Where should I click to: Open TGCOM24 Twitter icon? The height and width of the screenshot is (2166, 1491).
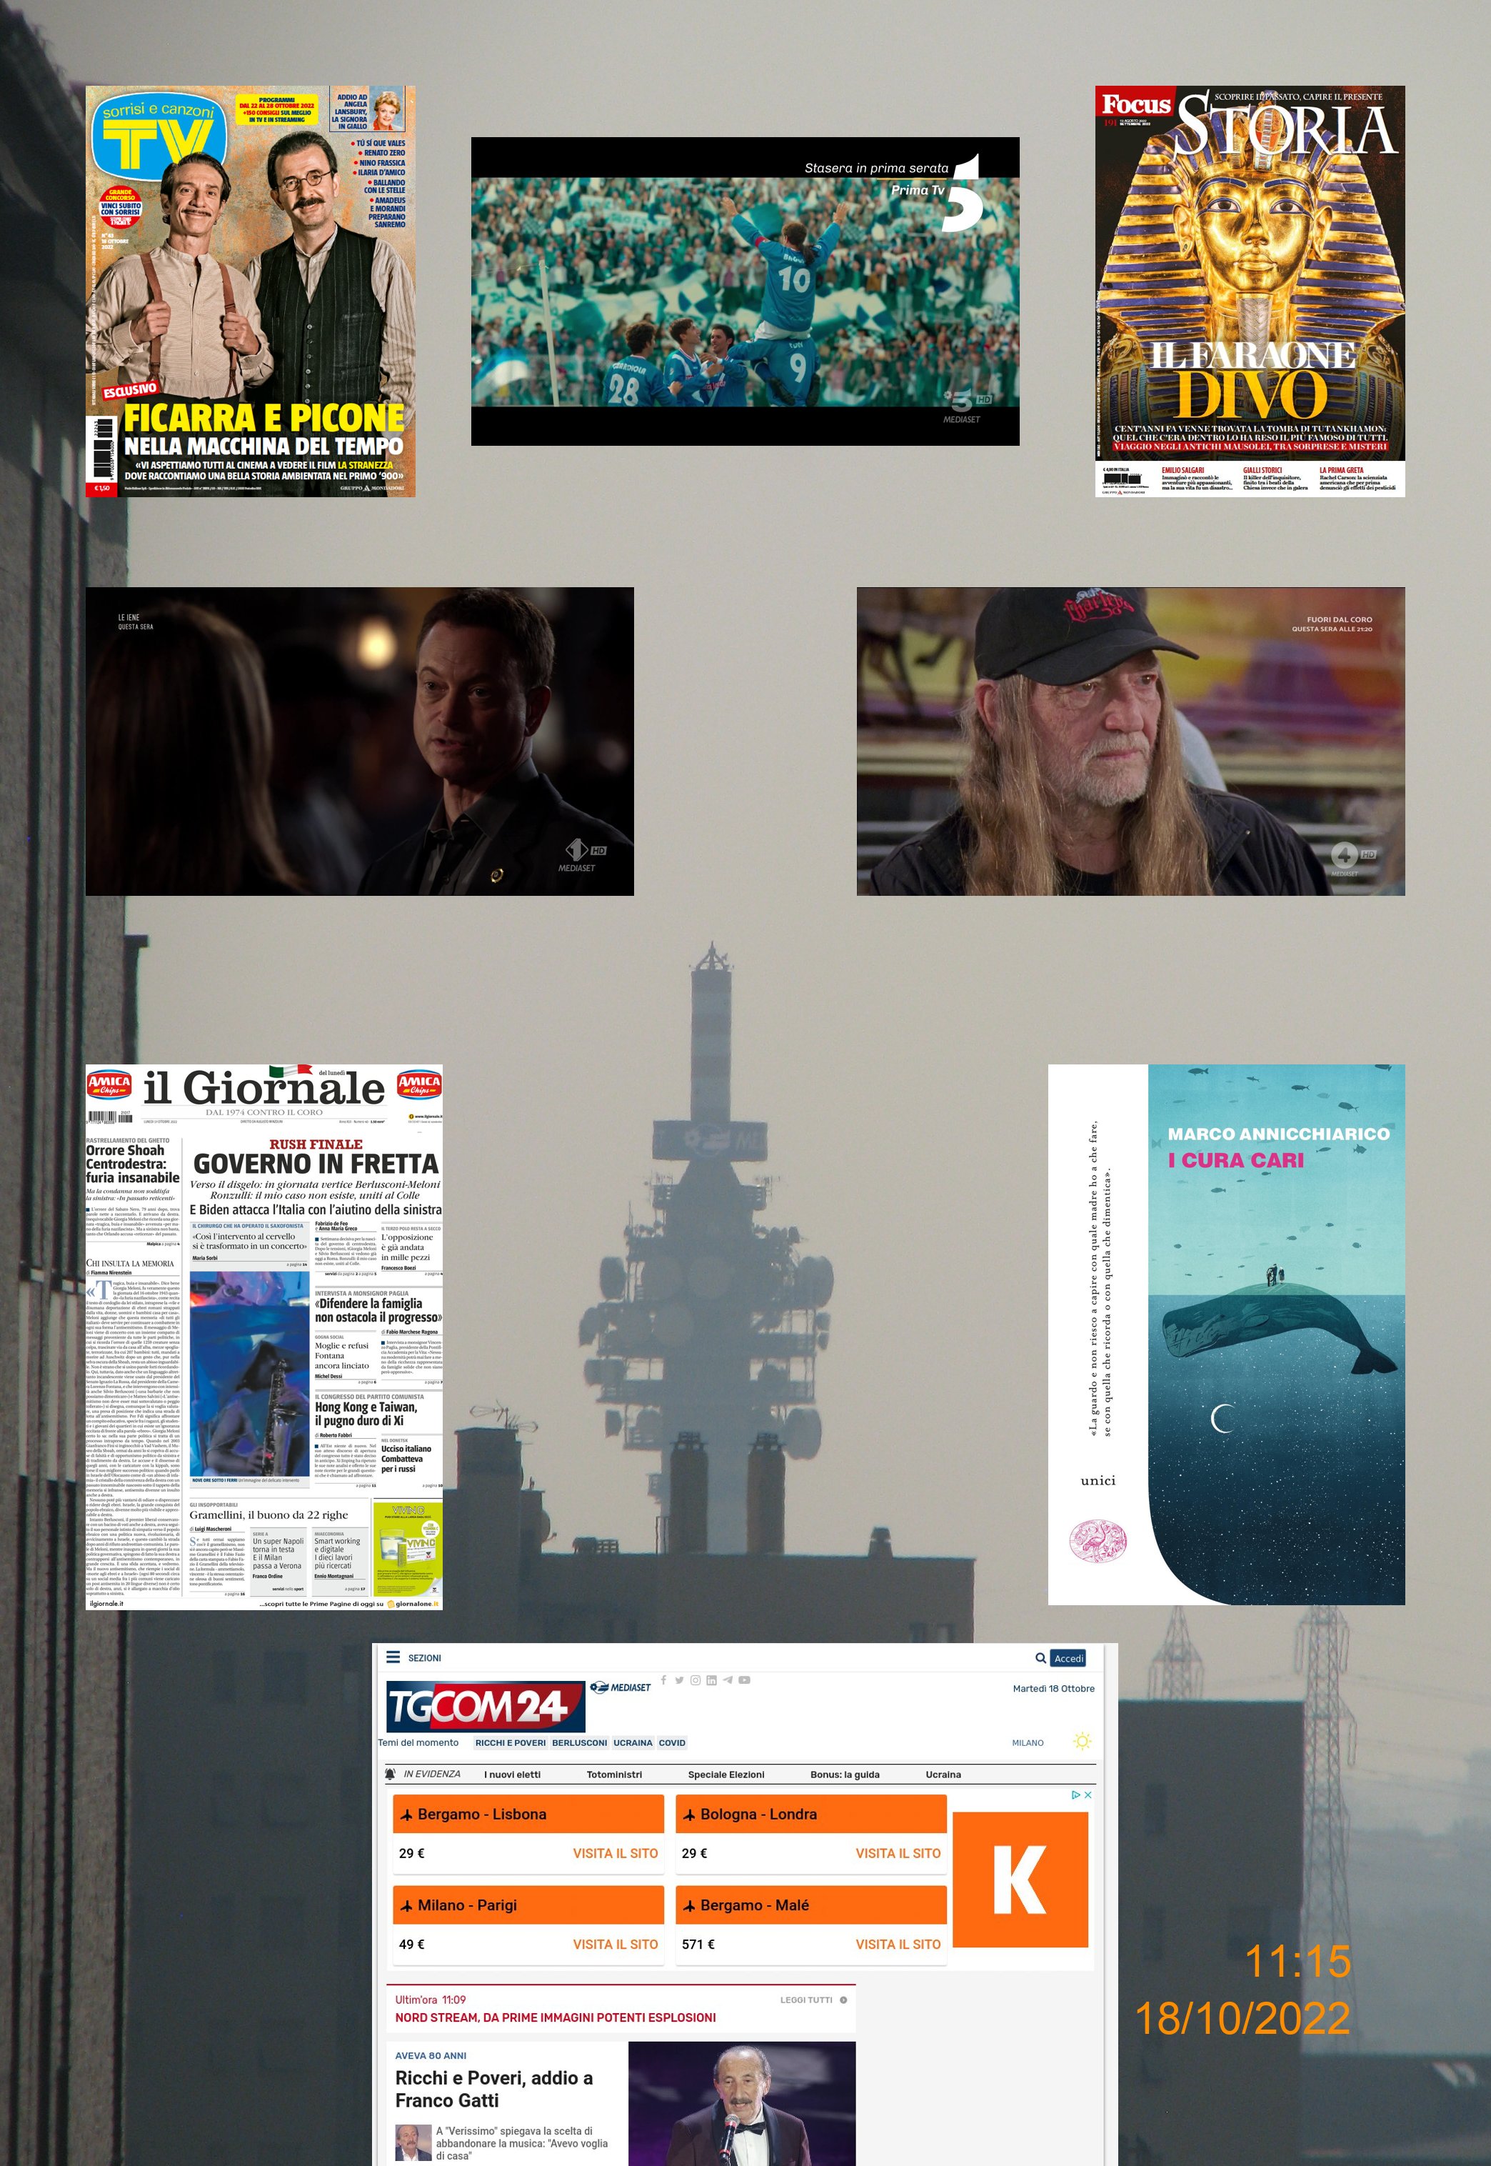(679, 1680)
